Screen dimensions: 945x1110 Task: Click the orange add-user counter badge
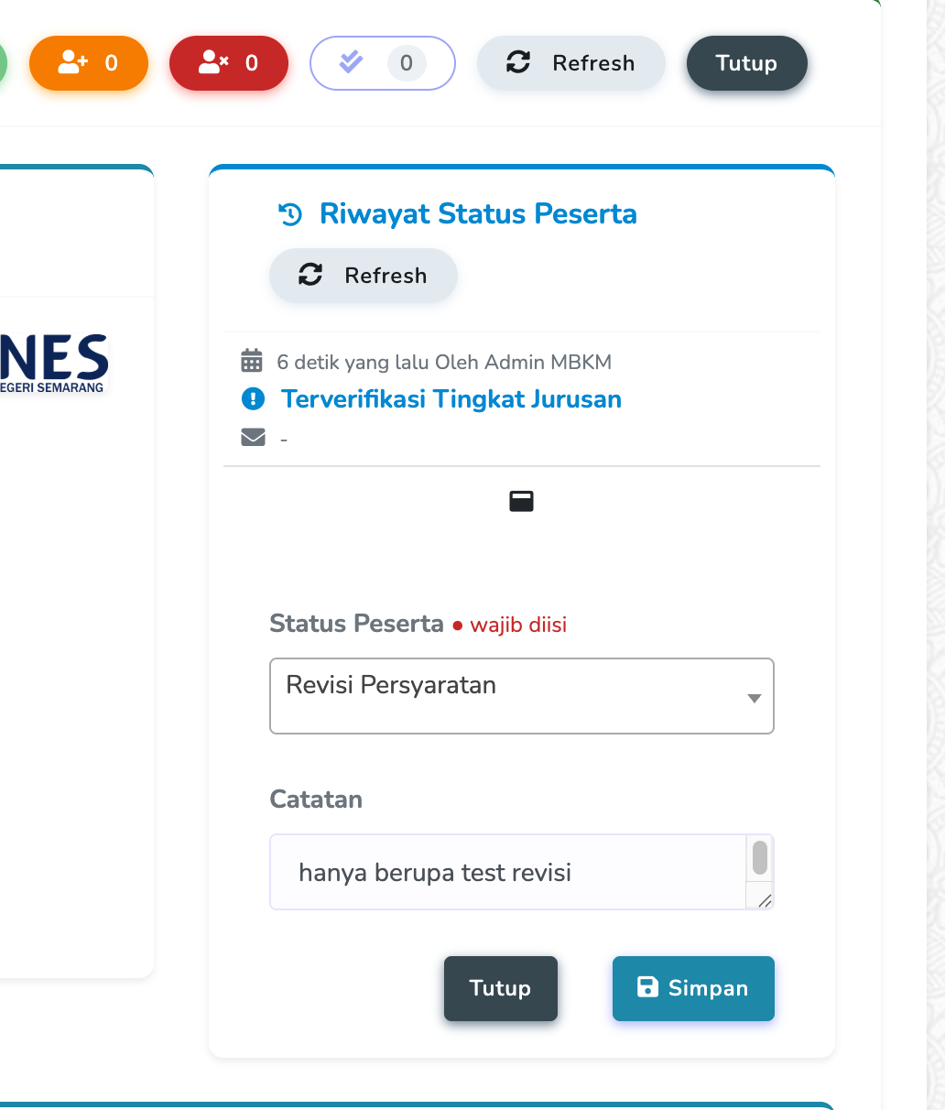click(88, 63)
